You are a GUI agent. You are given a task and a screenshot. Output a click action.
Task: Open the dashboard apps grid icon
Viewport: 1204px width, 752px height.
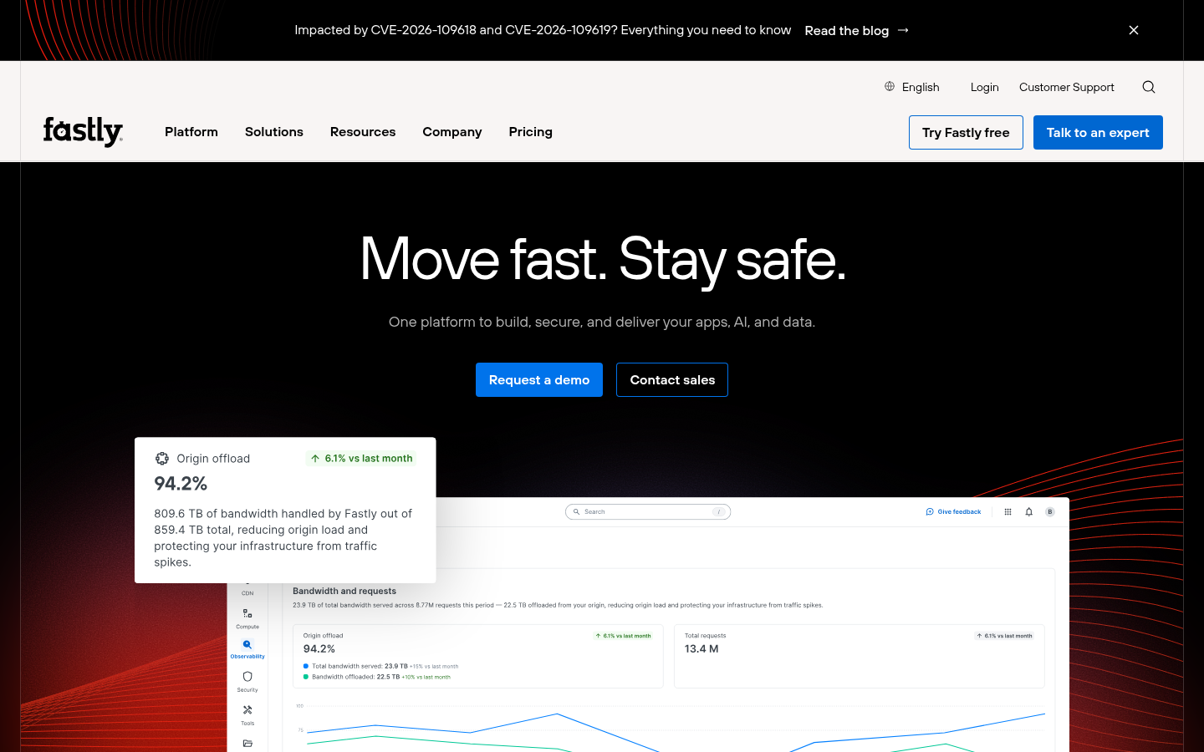1008,512
